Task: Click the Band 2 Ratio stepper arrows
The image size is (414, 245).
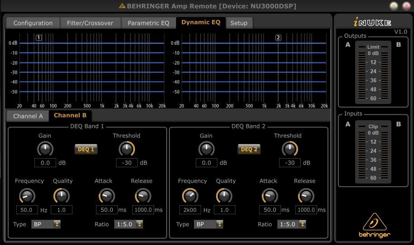Action: point(303,224)
